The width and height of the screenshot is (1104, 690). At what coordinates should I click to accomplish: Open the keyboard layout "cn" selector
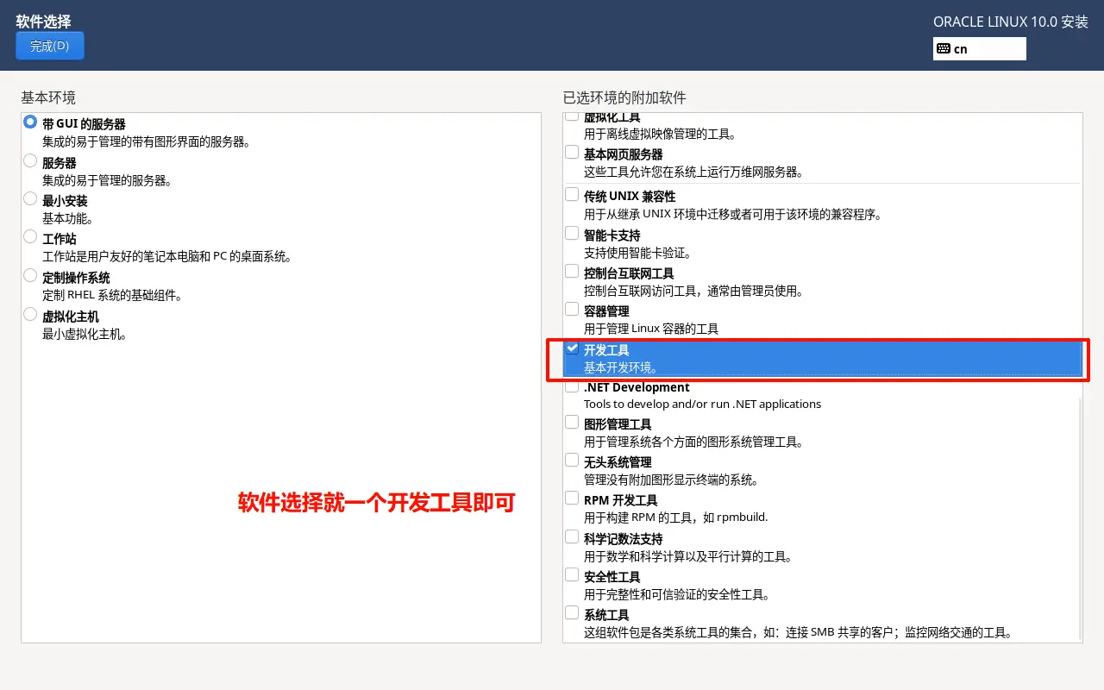[x=978, y=48]
